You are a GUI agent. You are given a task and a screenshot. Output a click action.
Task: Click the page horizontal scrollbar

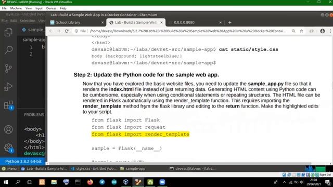(x=180, y=164)
